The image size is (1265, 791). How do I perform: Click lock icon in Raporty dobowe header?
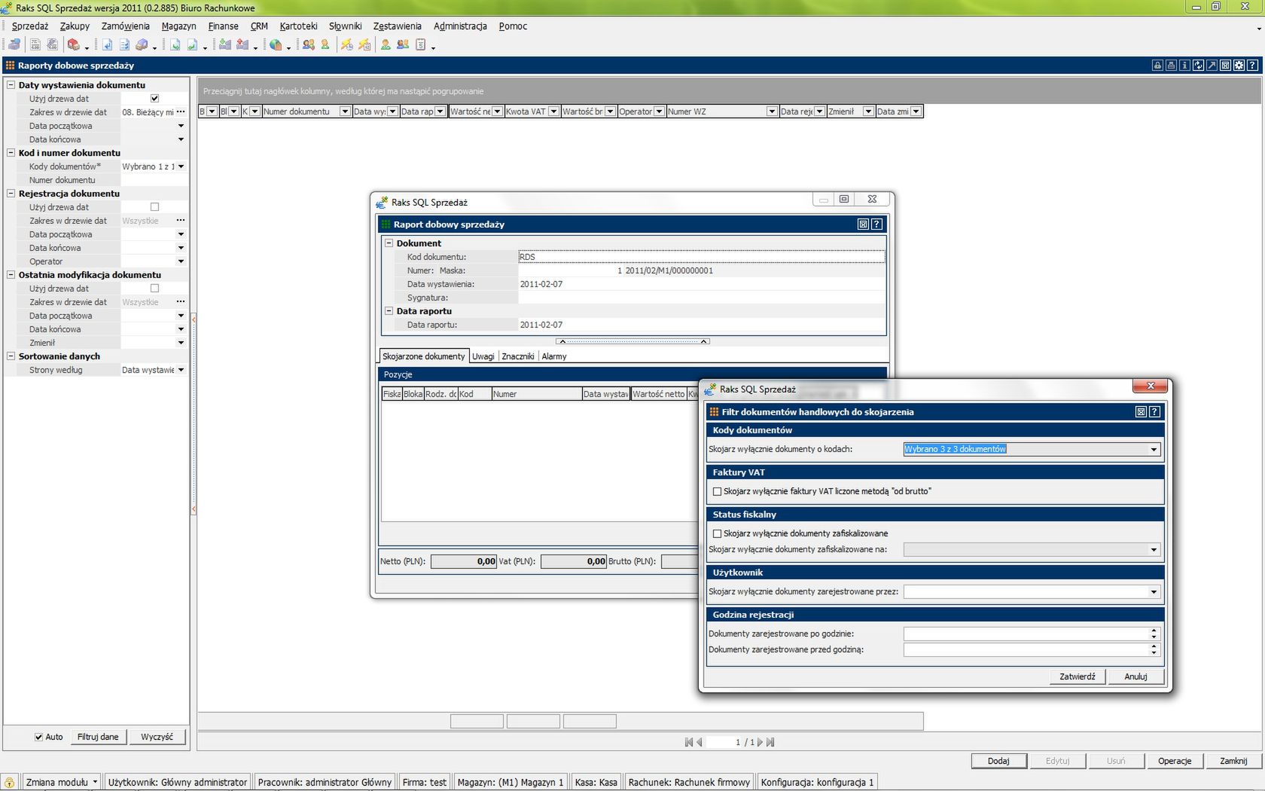(x=1157, y=66)
